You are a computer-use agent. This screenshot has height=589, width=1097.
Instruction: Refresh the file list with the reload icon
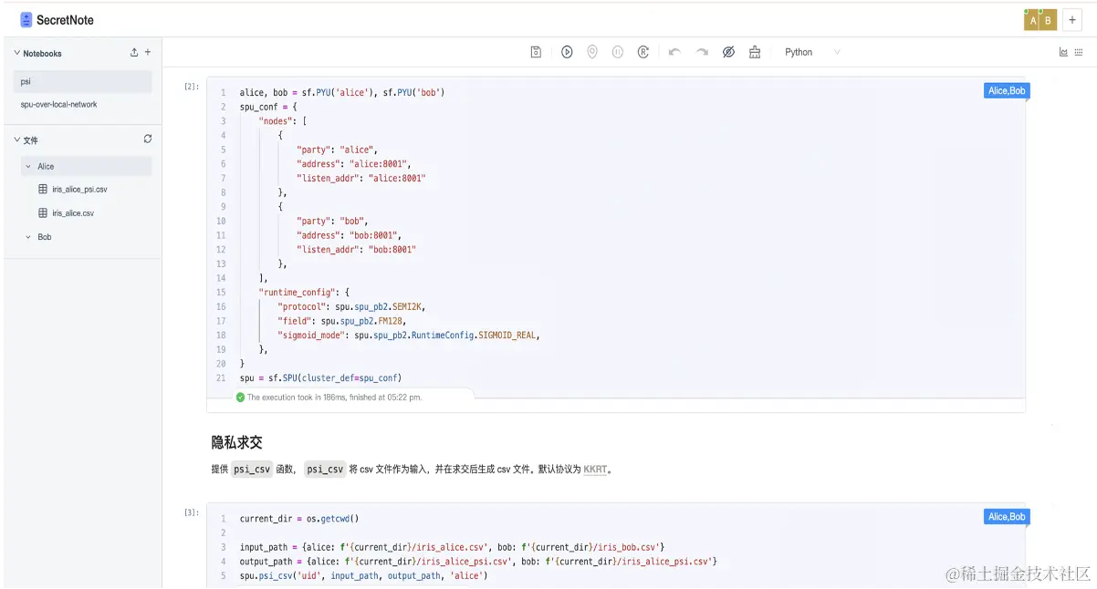coord(148,139)
